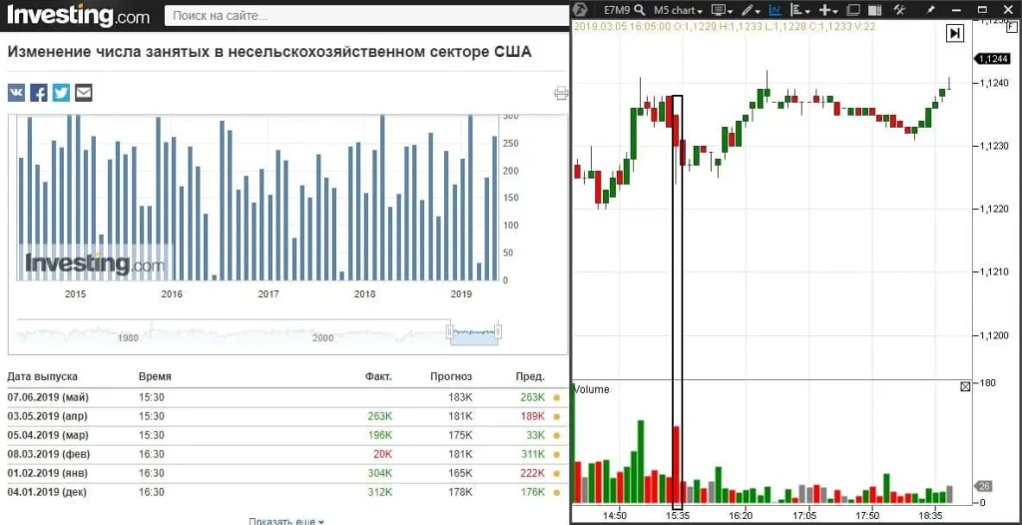Image resolution: width=1022 pixels, height=525 pixels.
Task: Click the Investing.com logo
Action: click(x=78, y=15)
